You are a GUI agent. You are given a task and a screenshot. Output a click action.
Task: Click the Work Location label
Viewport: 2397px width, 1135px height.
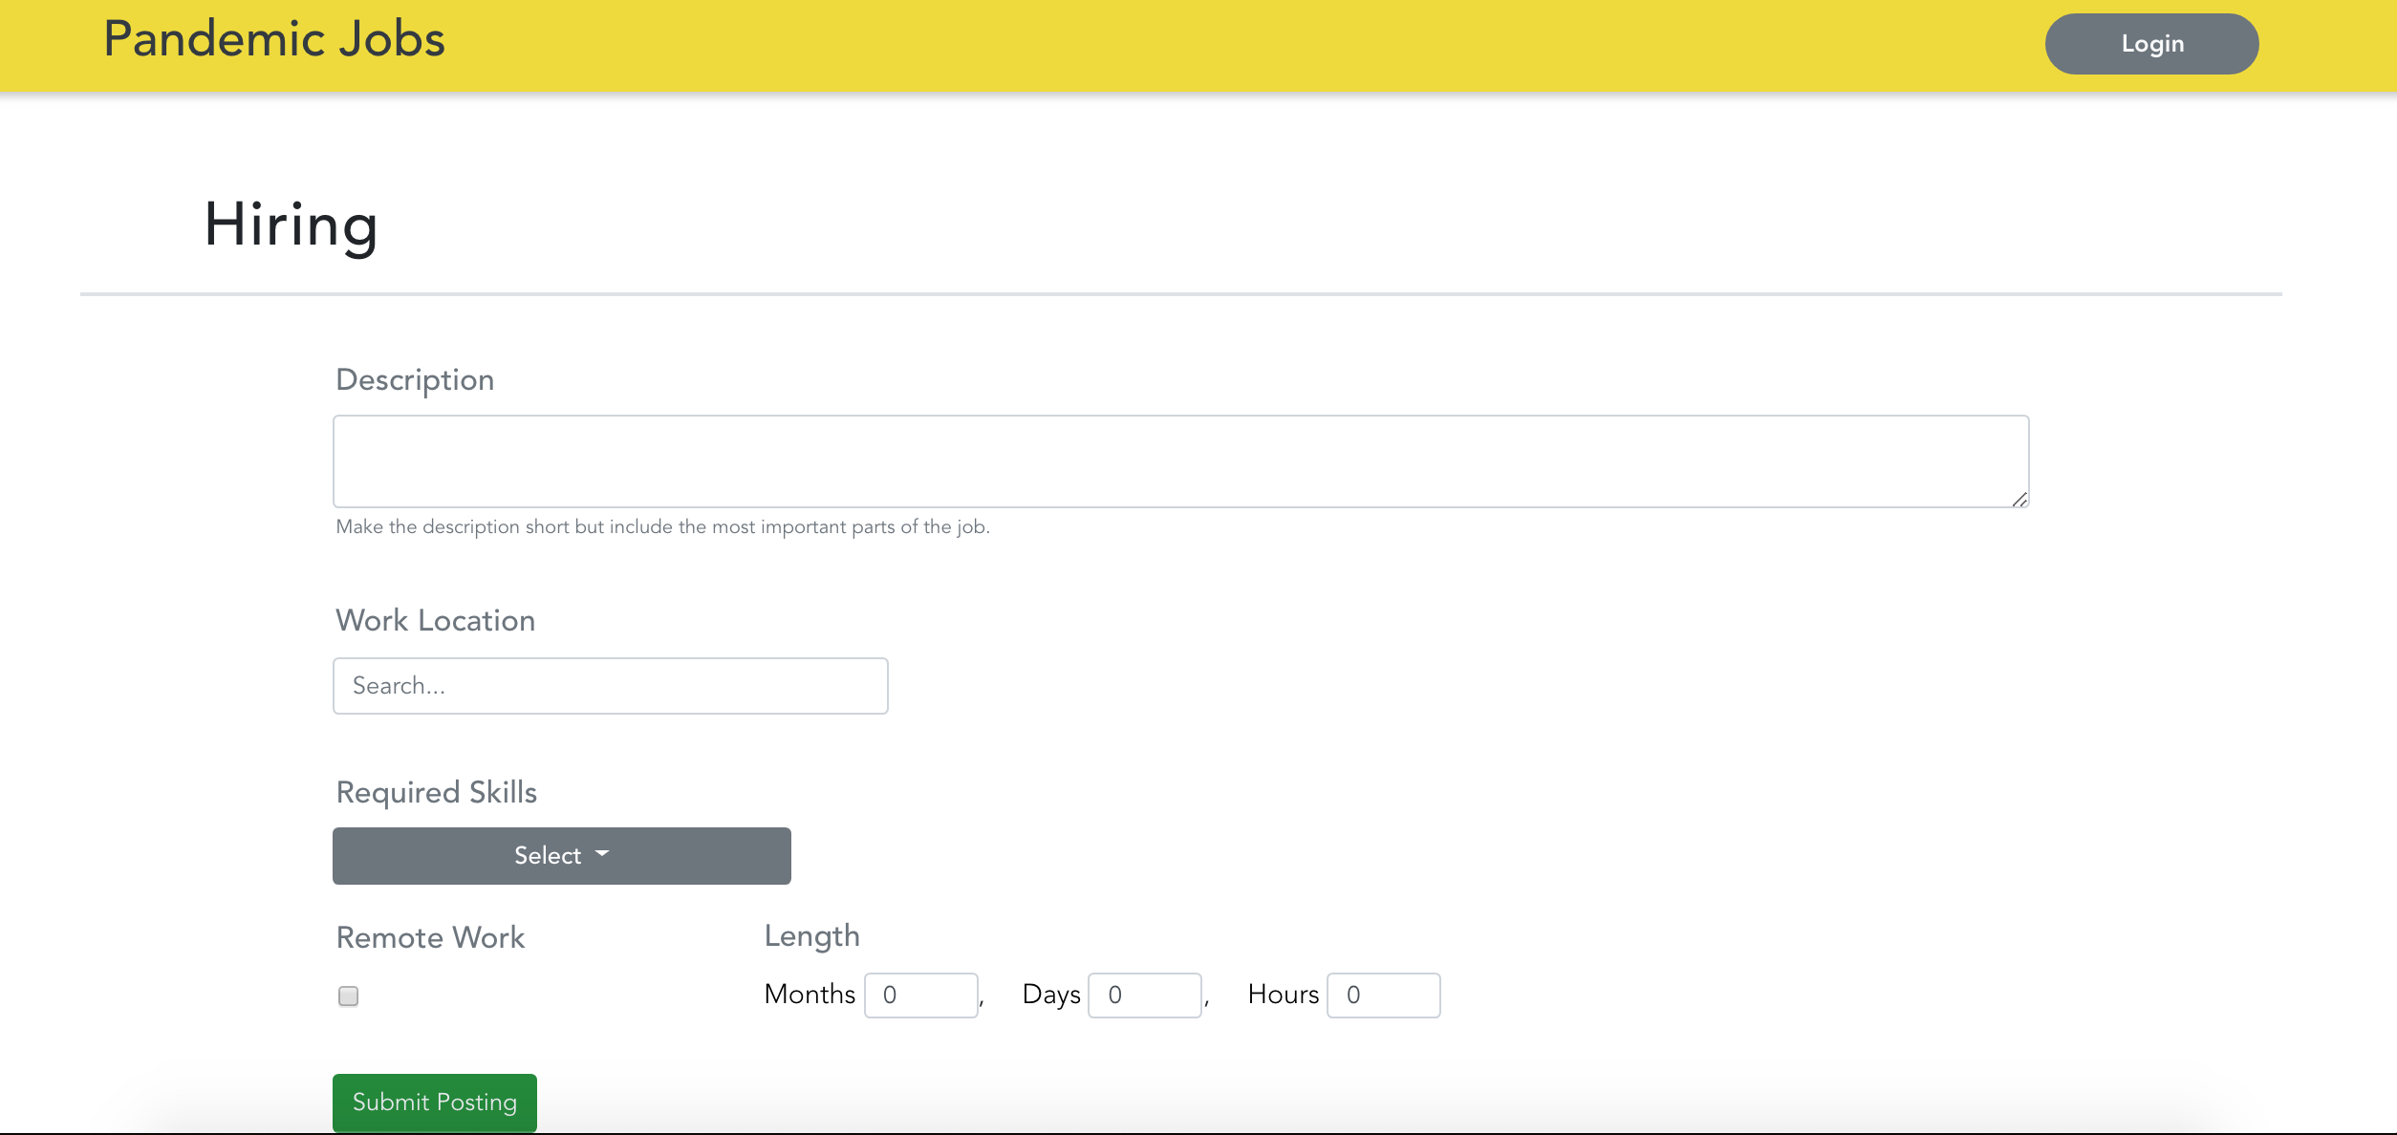click(x=435, y=620)
